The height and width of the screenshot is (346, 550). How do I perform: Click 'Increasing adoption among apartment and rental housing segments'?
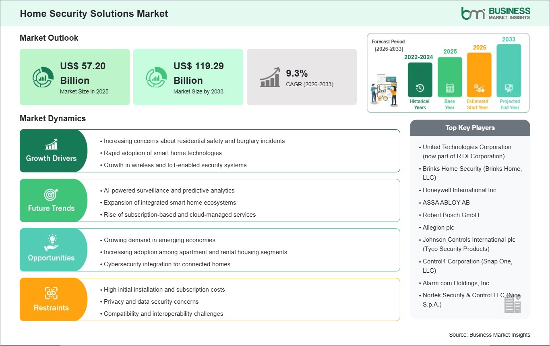[x=195, y=252]
